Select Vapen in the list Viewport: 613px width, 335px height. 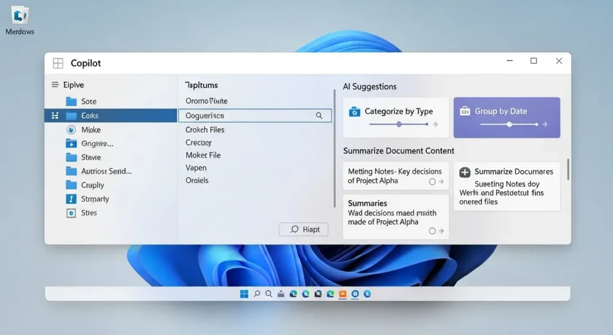click(x=196, y=168)
